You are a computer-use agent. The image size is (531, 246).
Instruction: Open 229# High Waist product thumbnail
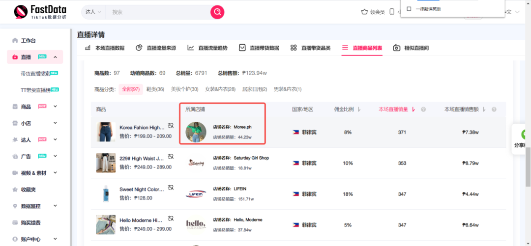click(106, 163)
